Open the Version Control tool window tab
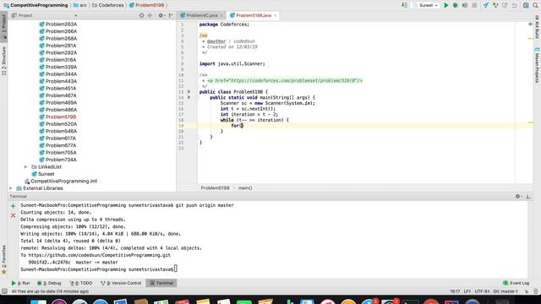Screen dimensions: 541x304 click(121, 283)
